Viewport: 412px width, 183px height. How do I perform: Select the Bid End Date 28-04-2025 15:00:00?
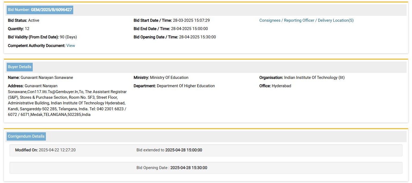[x=171, y=29]
